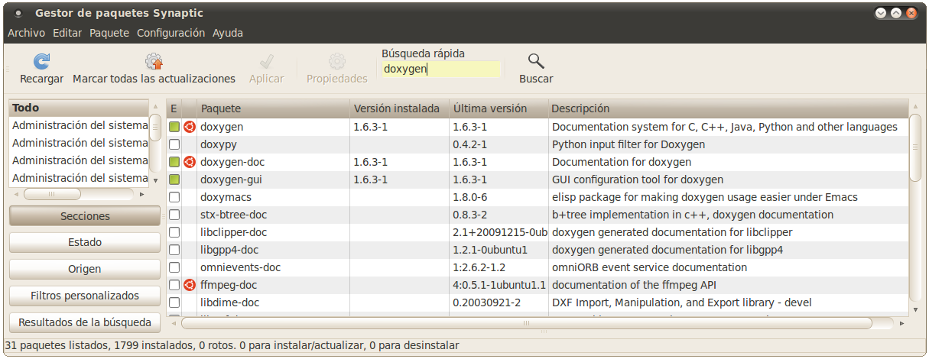
Task: Click the category list down arrow
Action: [155, 181]
